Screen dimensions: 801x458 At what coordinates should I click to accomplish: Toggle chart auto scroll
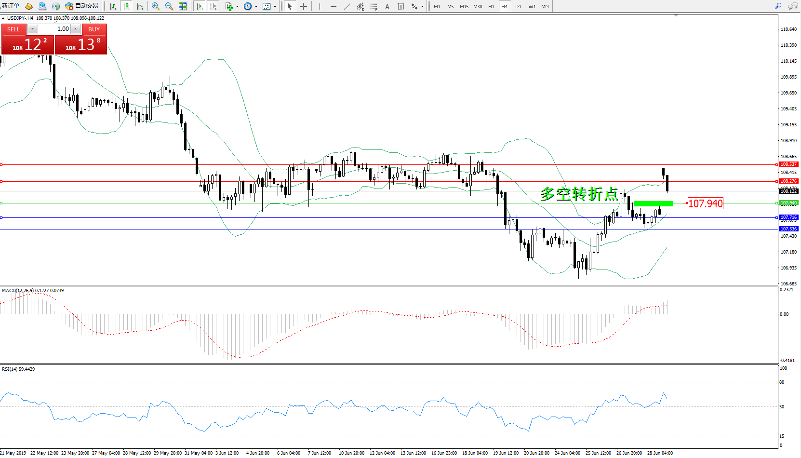pyautogui.click(x=200, y=6)
